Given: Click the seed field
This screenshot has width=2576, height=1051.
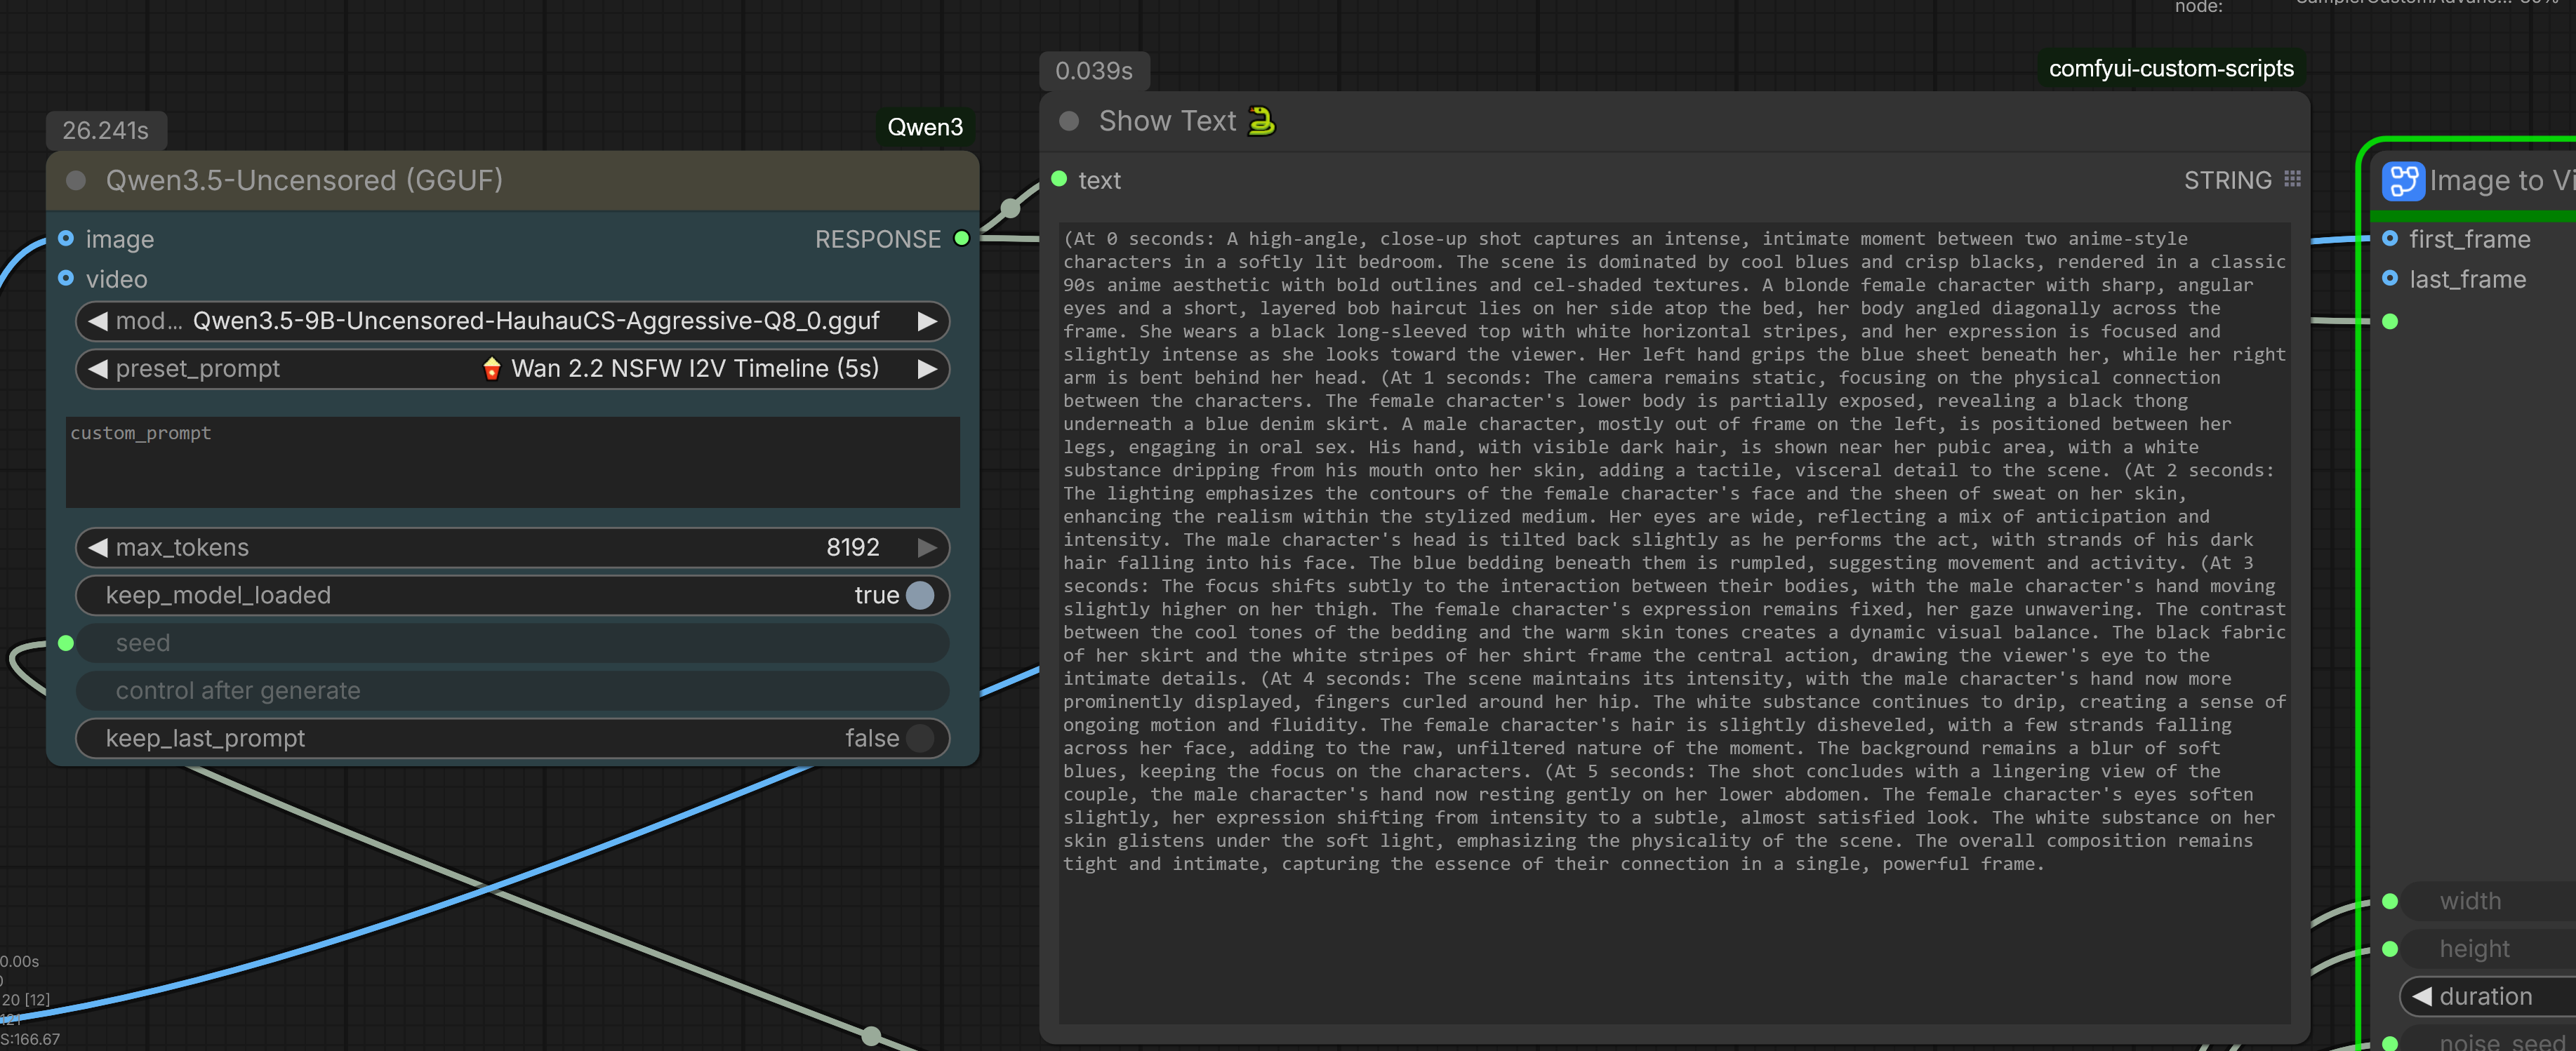Looking at the screenshot, I should pos(512,643).
